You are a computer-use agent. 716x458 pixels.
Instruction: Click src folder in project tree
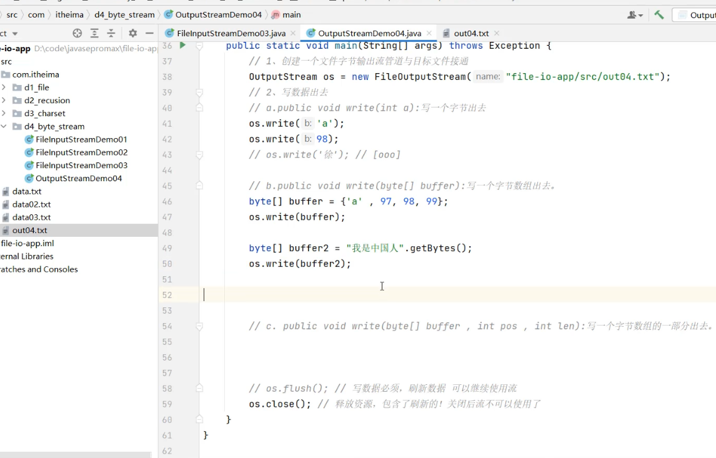click(6, 62)
